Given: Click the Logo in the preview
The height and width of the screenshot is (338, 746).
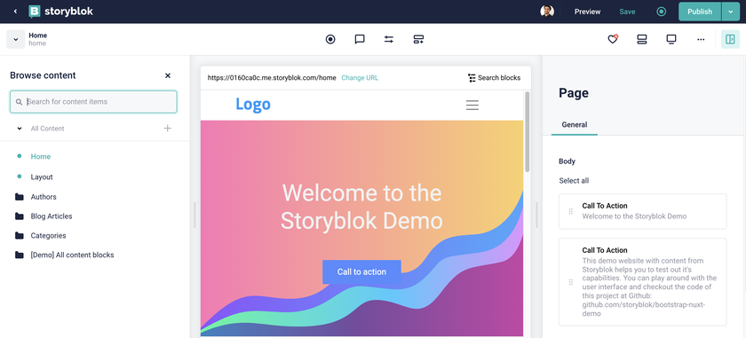Looking at the screenshot, I should tap(253, 105).
